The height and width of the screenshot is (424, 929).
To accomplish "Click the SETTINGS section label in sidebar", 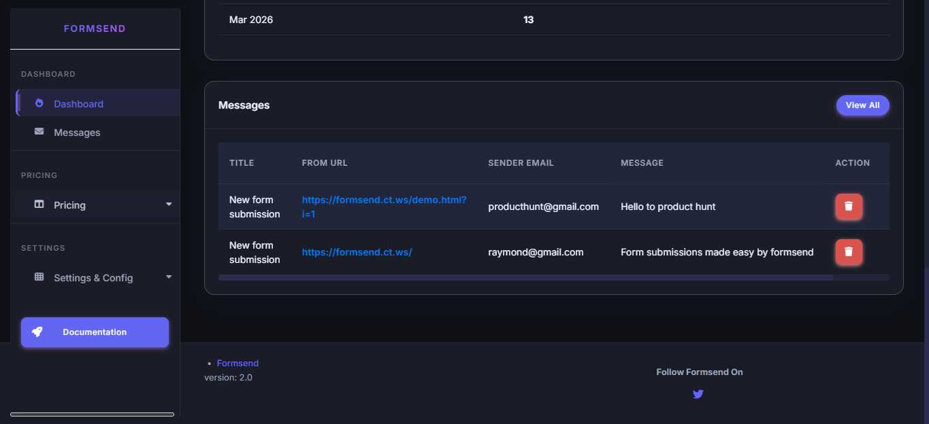I will click(43, 248).
